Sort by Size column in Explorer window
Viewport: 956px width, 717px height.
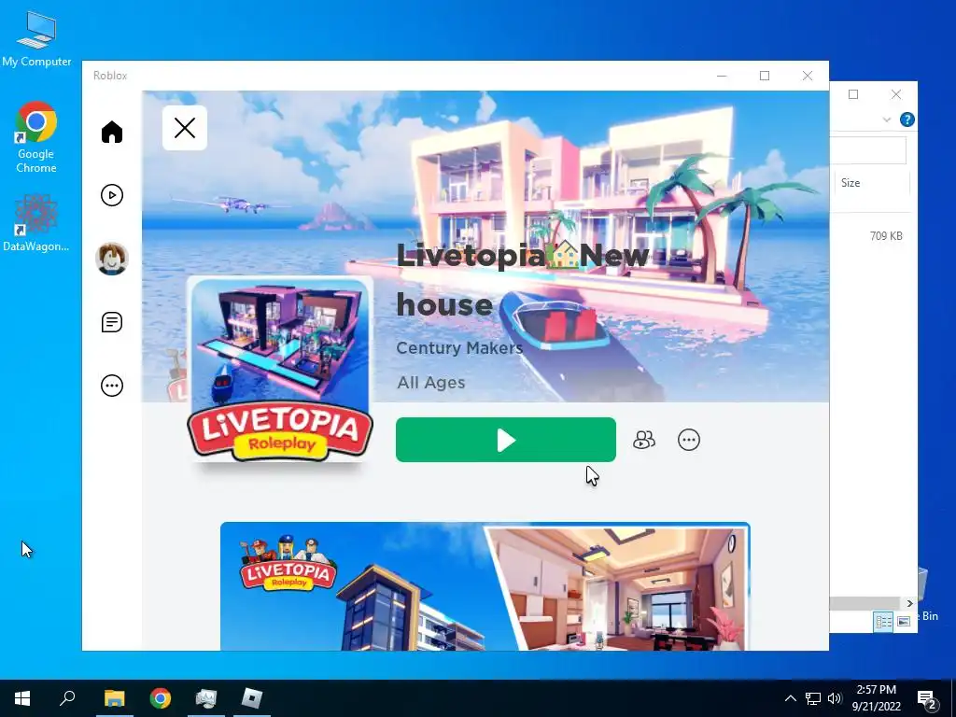(872, 183)
